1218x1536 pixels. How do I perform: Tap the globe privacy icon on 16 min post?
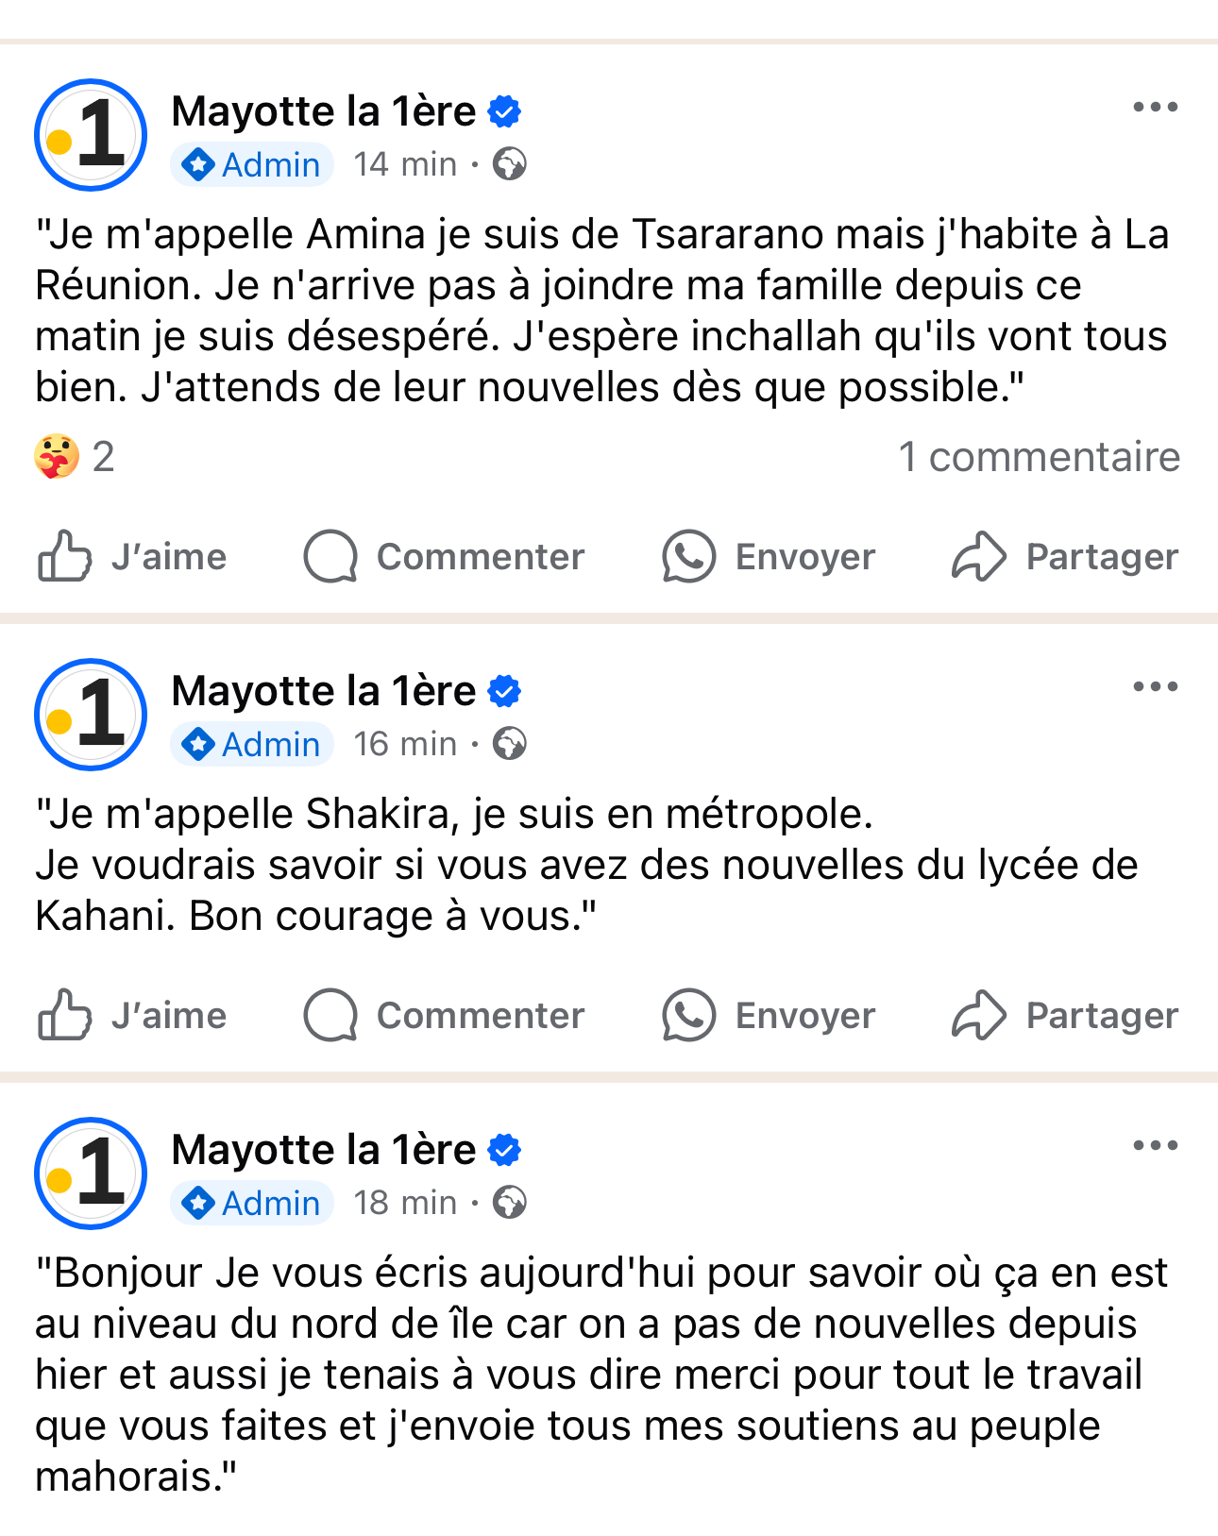point(510,744)
